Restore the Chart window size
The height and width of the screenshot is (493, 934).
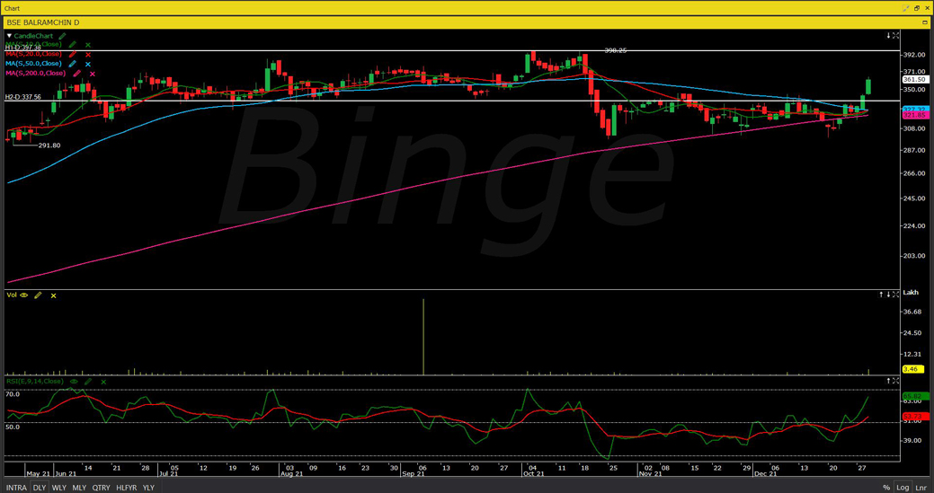[917, 8]
